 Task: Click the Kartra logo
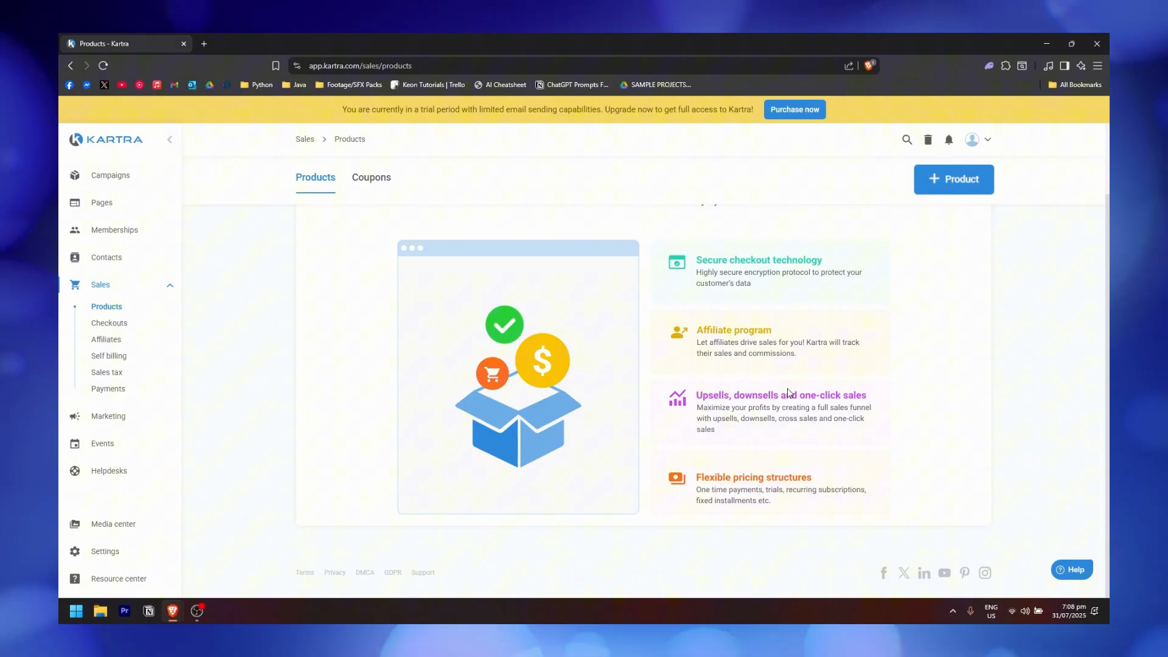click(x=106, y=139)
